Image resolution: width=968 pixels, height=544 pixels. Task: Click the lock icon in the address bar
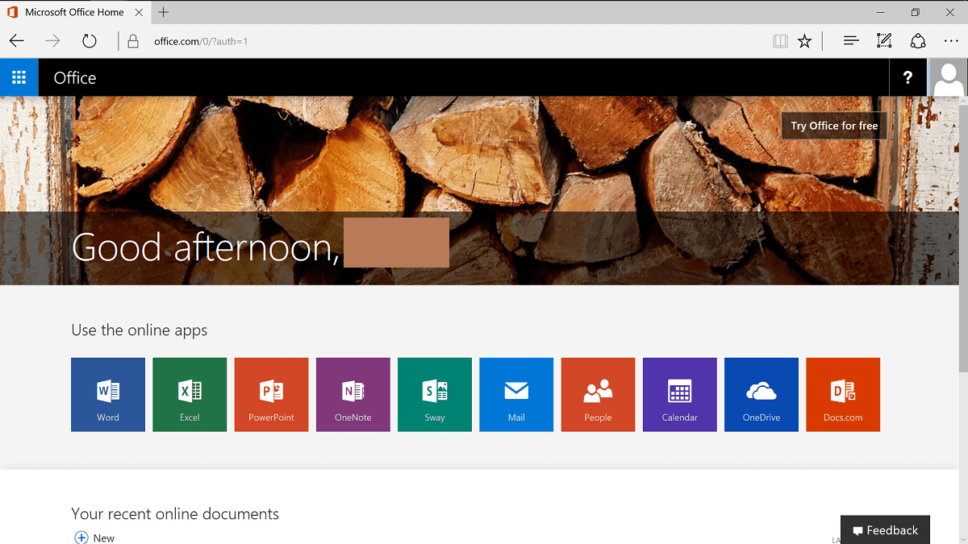click(134, 41)
